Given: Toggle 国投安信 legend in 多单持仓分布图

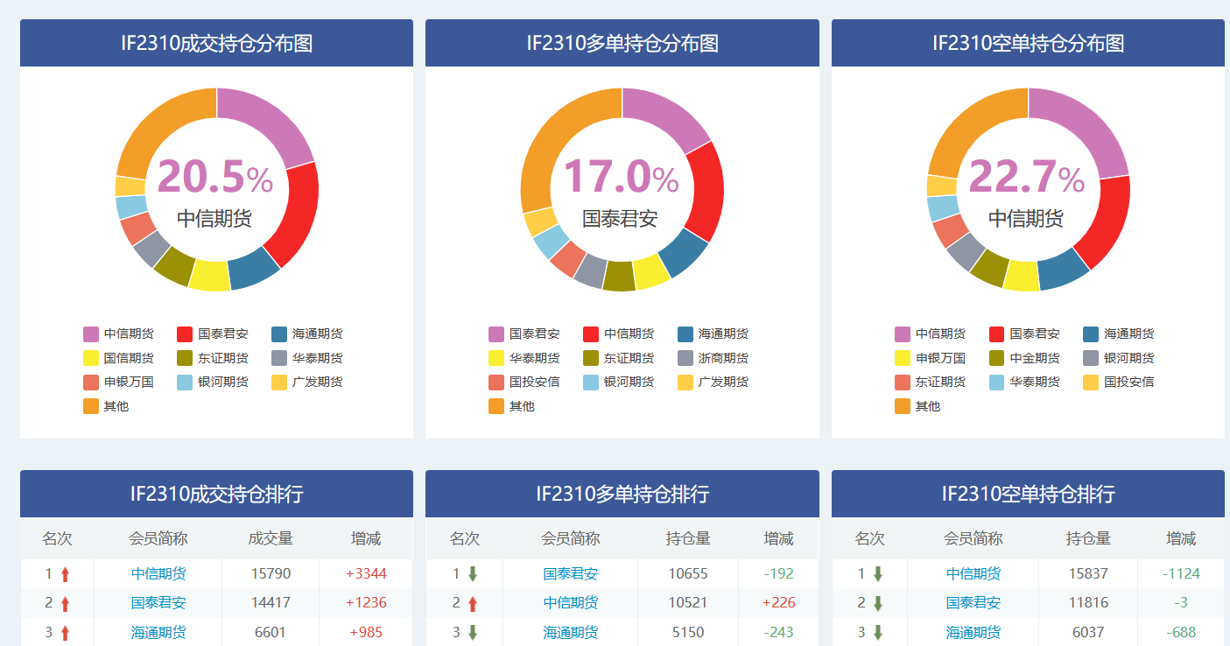Looking at the screenshot, I should (524, 382).
